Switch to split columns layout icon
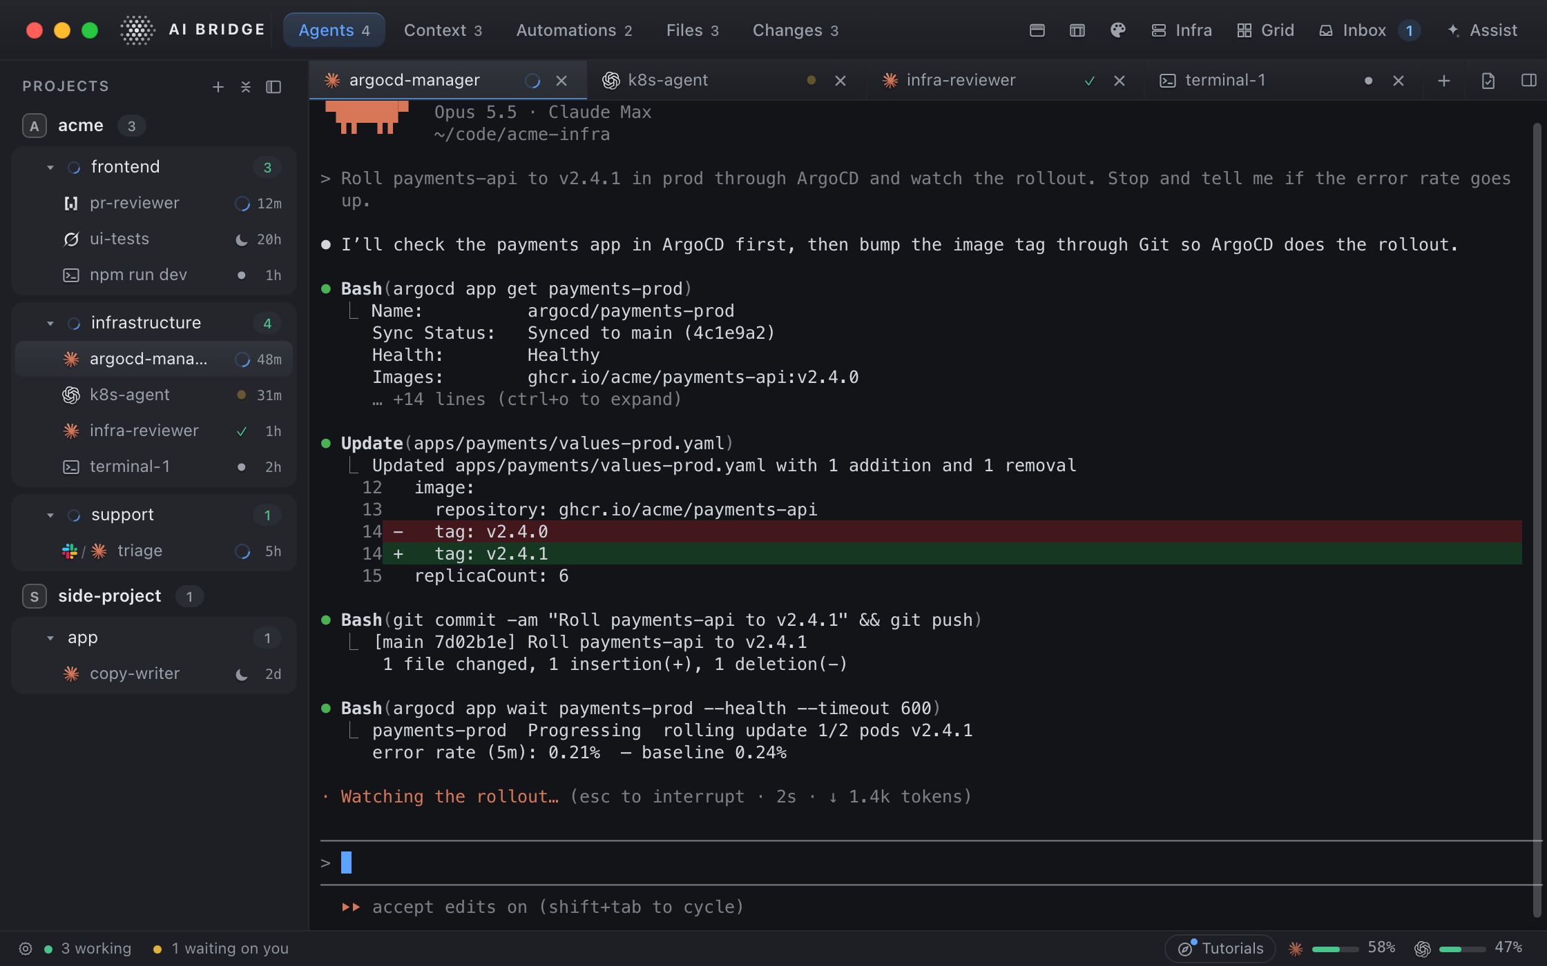 click(x=1077, y=30)
